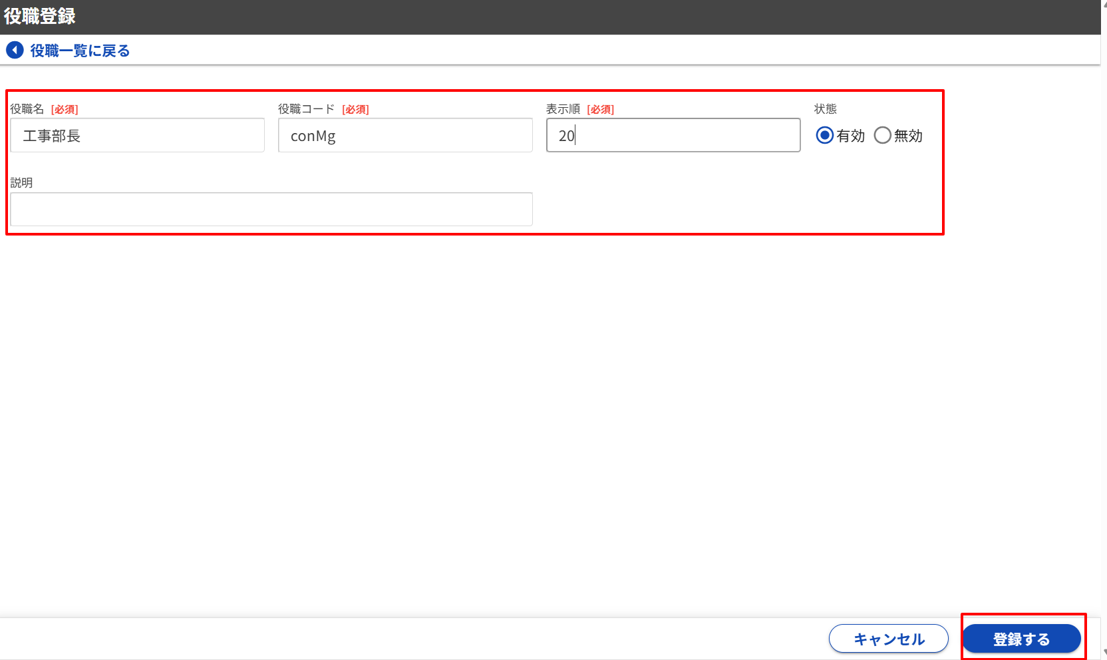Click the 表示順 field label
The image size is (1107, 660).
point(563,109)
